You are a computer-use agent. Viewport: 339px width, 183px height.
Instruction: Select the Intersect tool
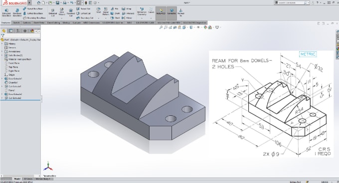click(128, 13)
